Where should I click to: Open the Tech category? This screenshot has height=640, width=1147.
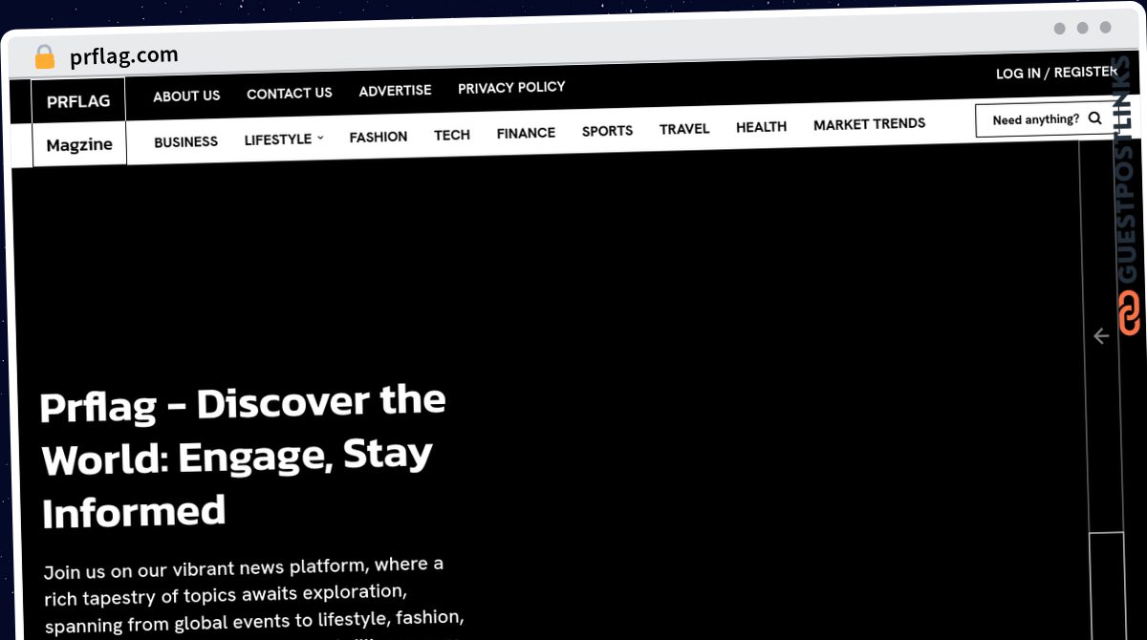pyautogui.click(x=452, y=135)
